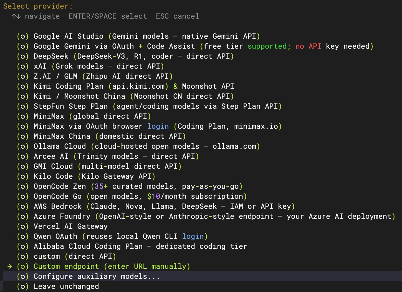402x292 pixels.
Task: Select the Google AI Studio radio button
Action: tap(23, 36)
